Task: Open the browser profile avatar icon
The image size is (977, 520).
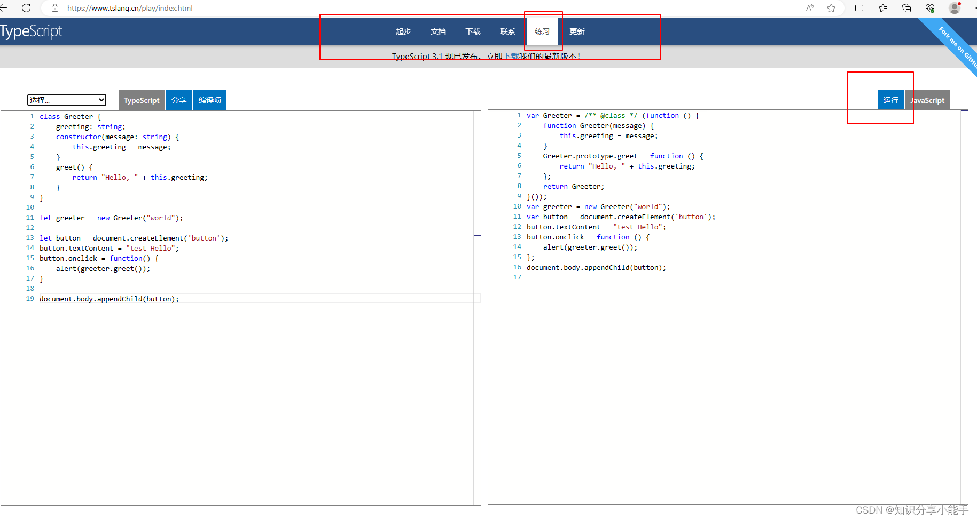Action: coord(954,8)
